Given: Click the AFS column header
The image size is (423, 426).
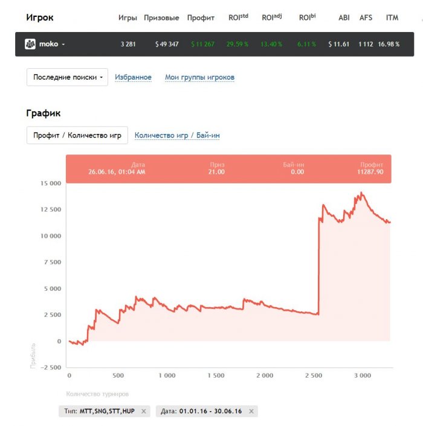Looking at the screenshot, I should 366,17.
